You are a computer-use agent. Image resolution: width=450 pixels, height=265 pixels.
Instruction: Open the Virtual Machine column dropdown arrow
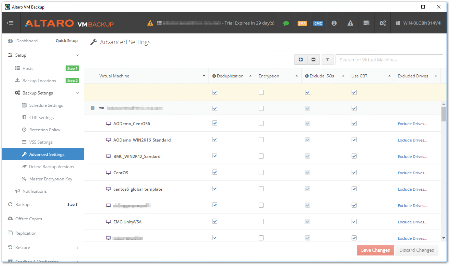click(x=204, y=76)
